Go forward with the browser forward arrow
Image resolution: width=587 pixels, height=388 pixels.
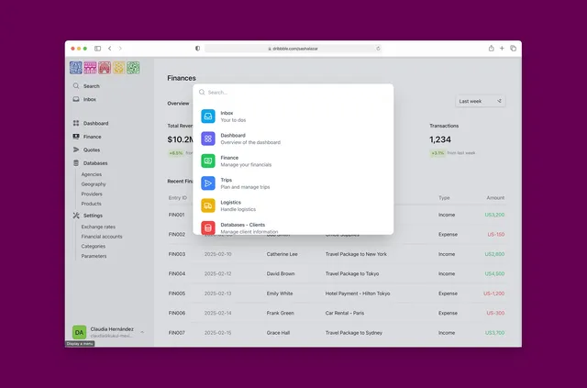click(x=120, y=49)
